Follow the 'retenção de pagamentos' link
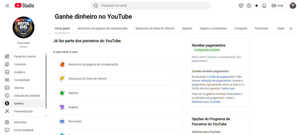This screenshot has height=135, width=297. (x=216, y=80)
